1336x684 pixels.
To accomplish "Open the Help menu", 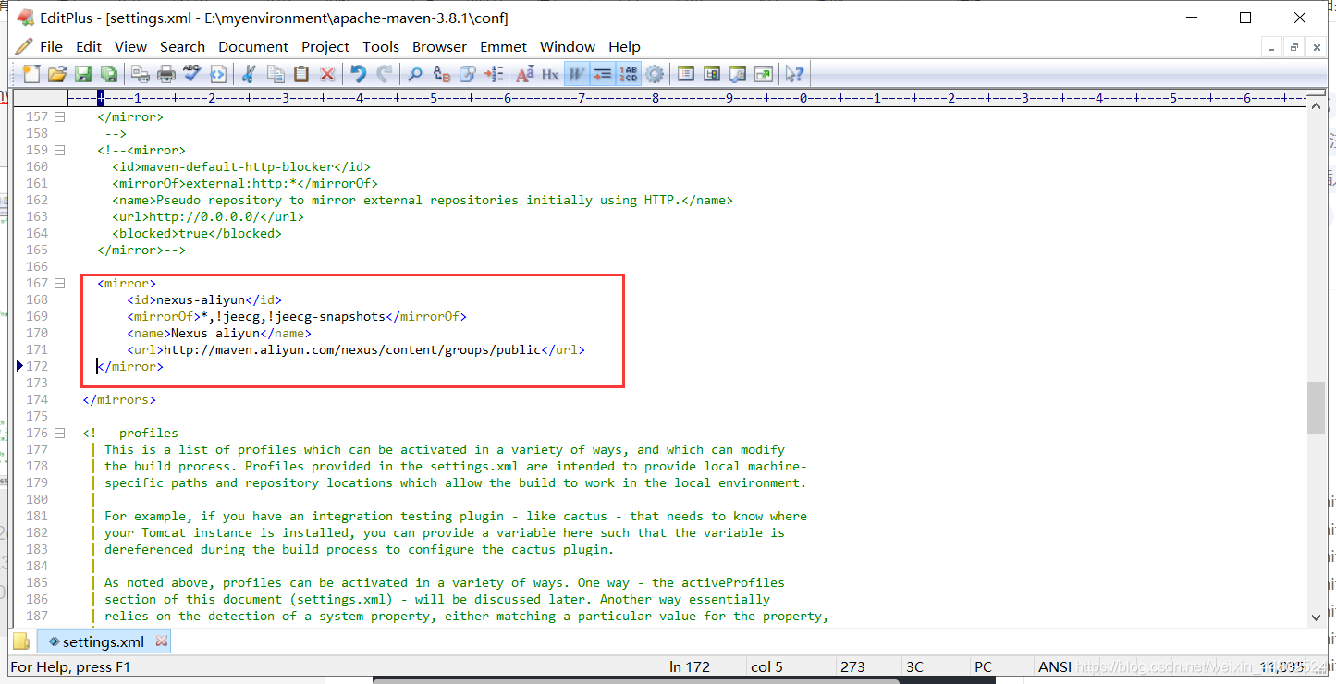I will pyautogui.click(x=624, y=46).
